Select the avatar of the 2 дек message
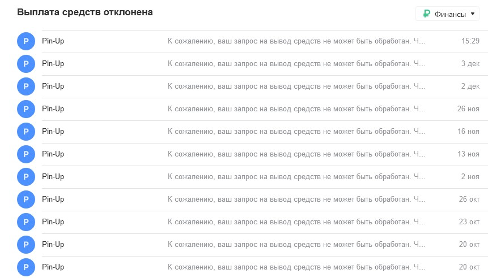 26,86
